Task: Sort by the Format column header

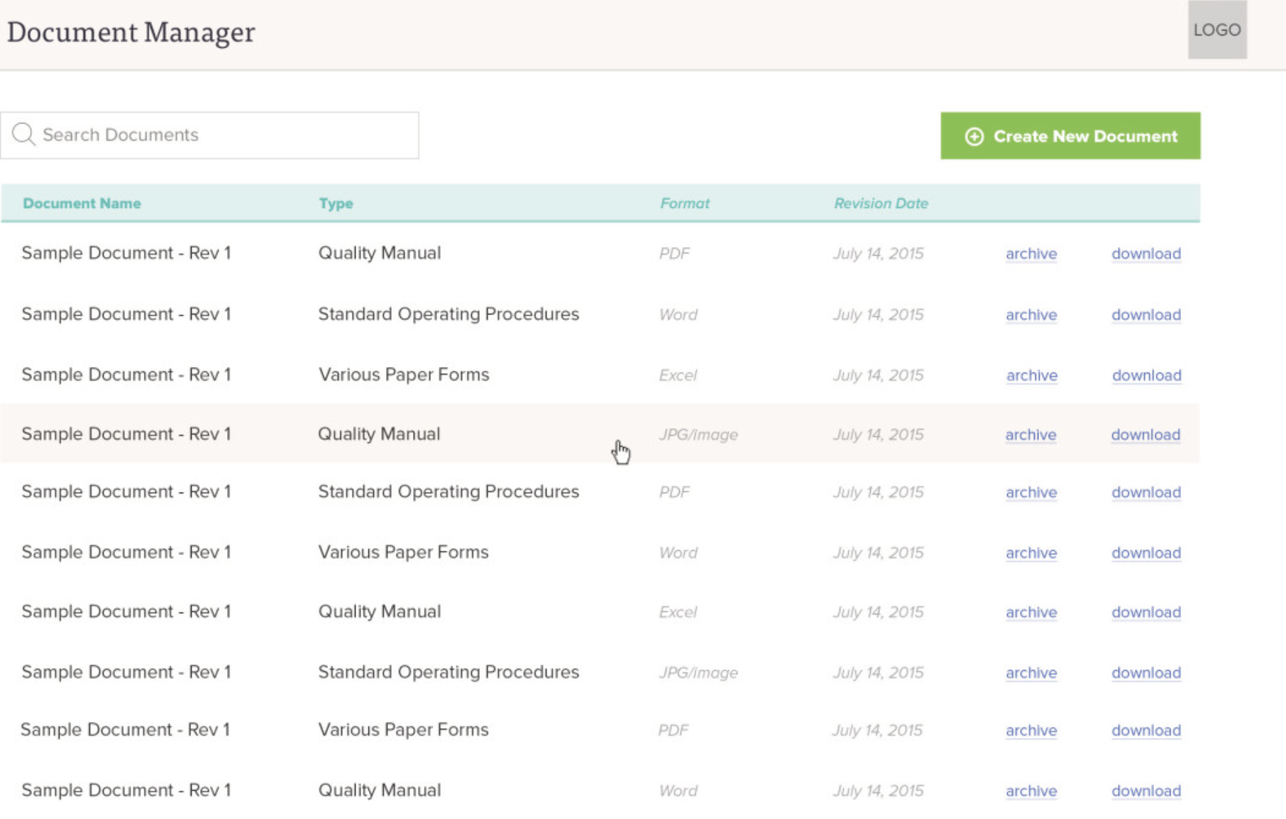Action: (x=685, y=204)
